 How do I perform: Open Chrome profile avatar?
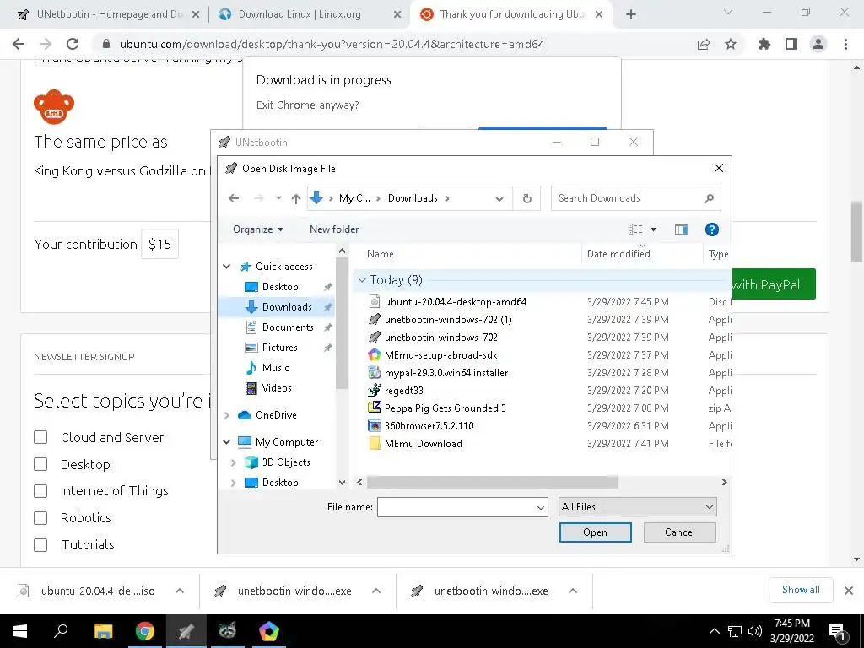tap(818, 44)
